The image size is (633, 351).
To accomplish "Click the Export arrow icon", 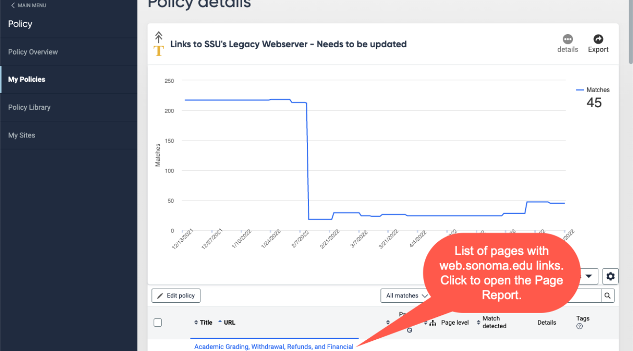I will (598, 39).
